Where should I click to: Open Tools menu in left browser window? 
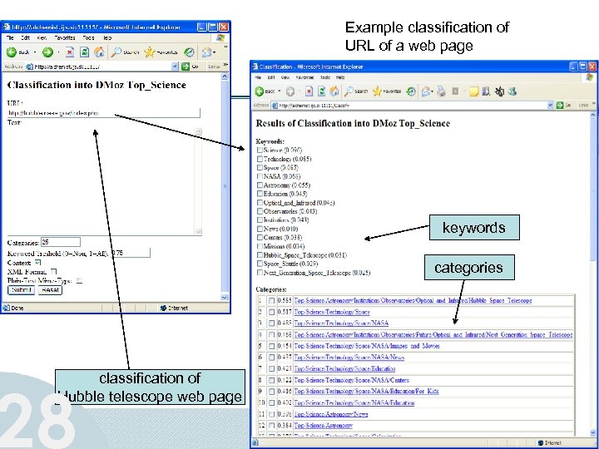pos(89,37)
